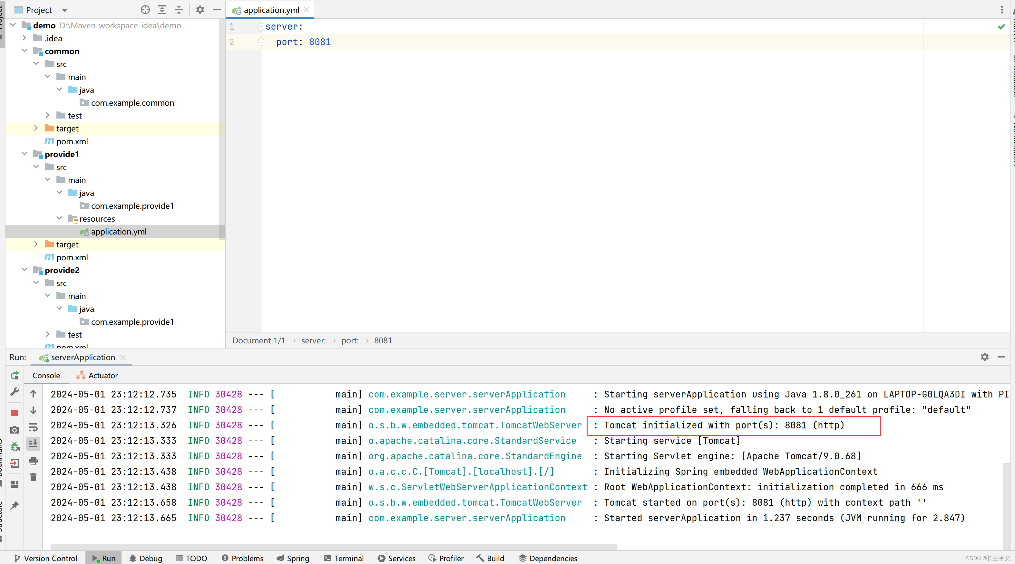
Task: Click the camera icon to dump threads
Action: tap(15, 430)
